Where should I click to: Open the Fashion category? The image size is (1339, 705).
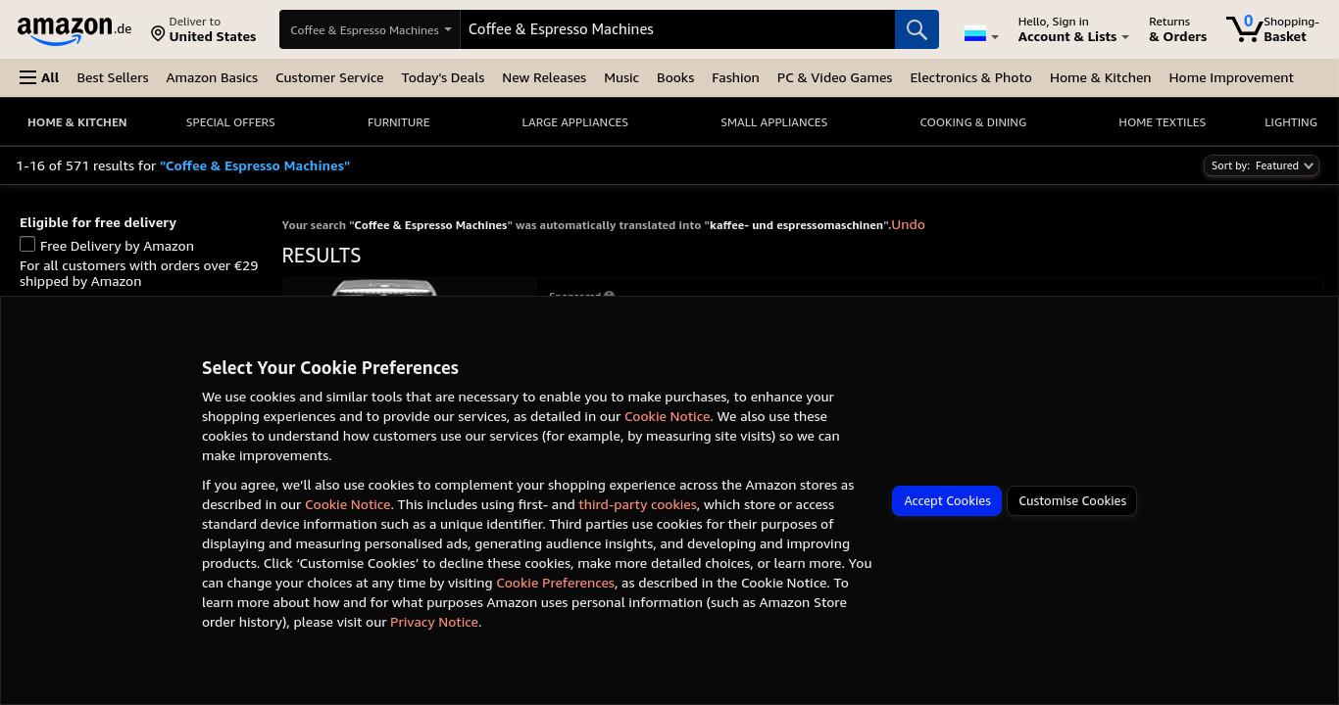[x=735, y=77]
